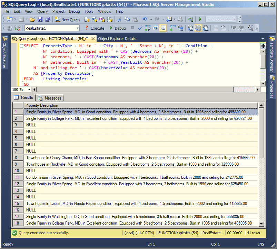Click the Decrease Indent icon
The height and width of the screenshot is (249, 277).
click(x=234, y=28)
